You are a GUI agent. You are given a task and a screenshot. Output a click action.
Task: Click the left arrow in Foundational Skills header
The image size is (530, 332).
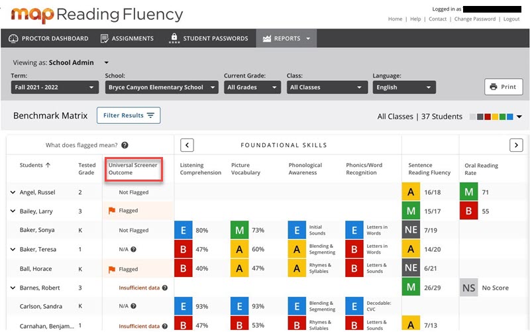[187, 145]
